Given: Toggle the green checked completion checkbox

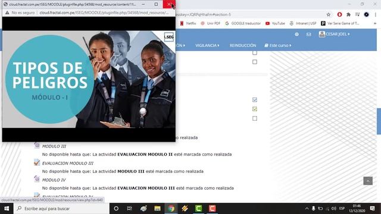Looking at the screenshot, I should 255,109.
